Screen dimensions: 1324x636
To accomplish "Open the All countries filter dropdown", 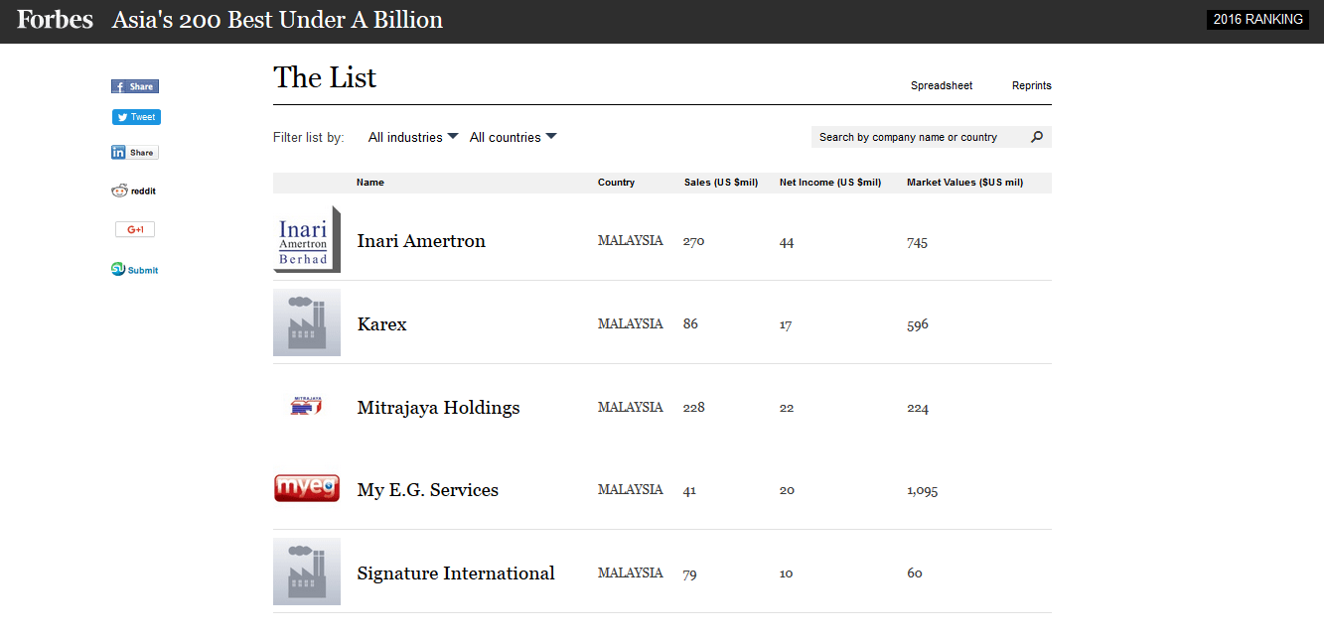I will tap(514, 137).
